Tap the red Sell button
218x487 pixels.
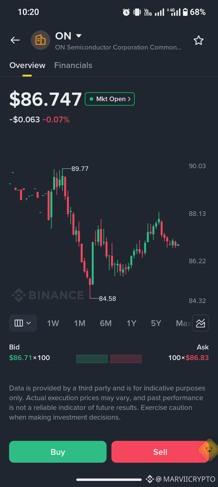click(x=160, y=452)
